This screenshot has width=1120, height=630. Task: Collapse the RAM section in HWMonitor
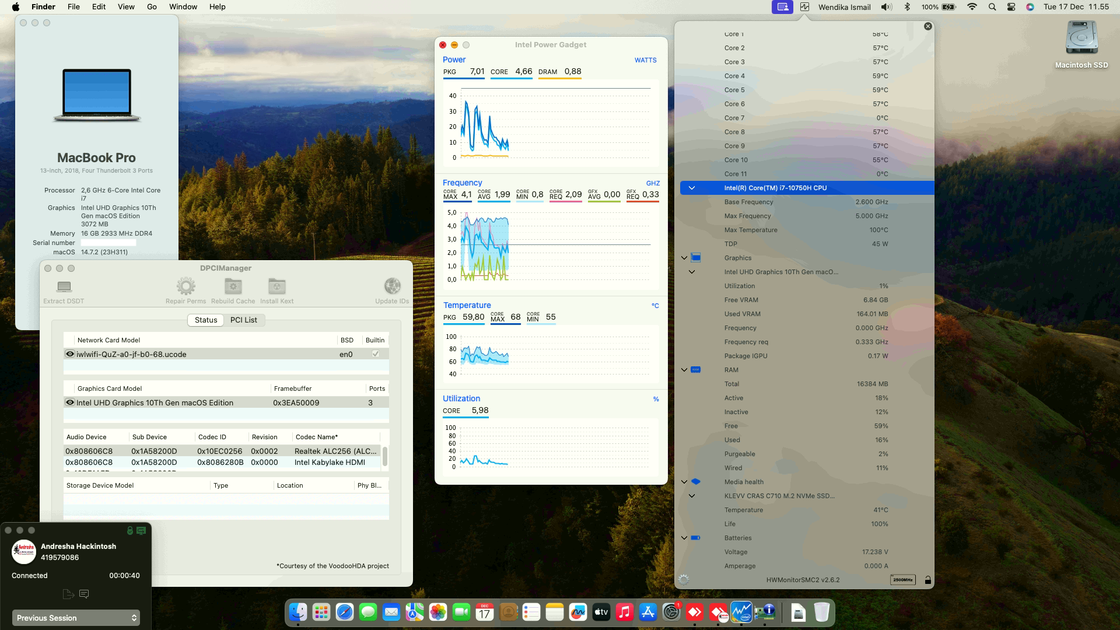pyautogui.click(x=684, y=369)
